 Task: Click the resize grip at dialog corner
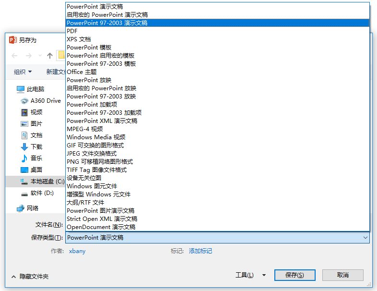click(x=369, y=285)
